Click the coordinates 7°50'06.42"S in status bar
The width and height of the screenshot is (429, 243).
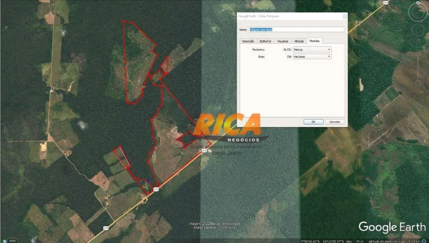coord(310,241)
